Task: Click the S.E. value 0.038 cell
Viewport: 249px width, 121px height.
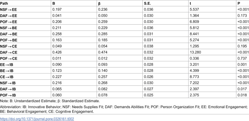Action: point(148,46)
